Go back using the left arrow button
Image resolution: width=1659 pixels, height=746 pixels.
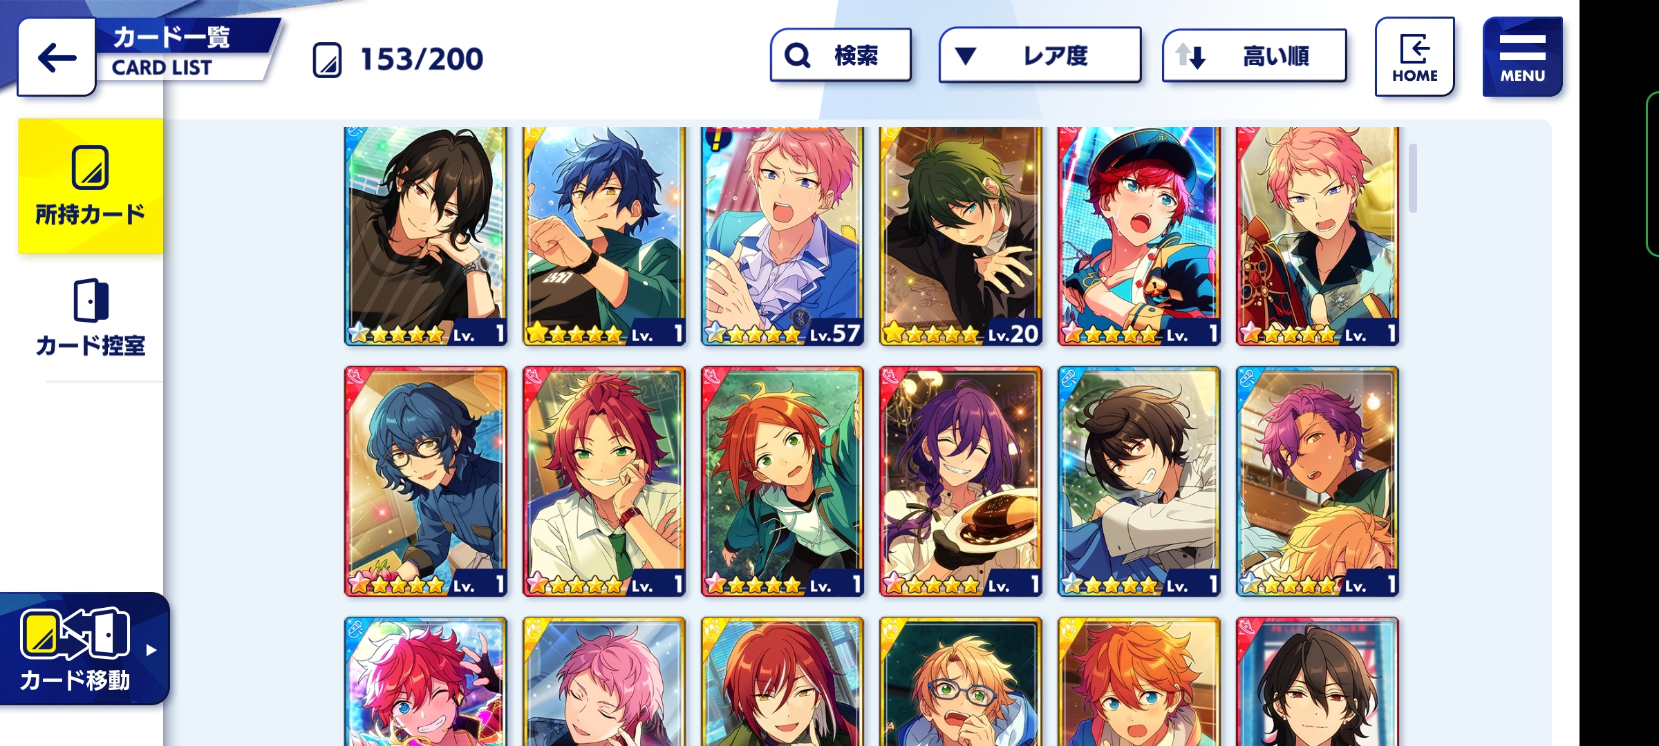click(x=57, y=57)
